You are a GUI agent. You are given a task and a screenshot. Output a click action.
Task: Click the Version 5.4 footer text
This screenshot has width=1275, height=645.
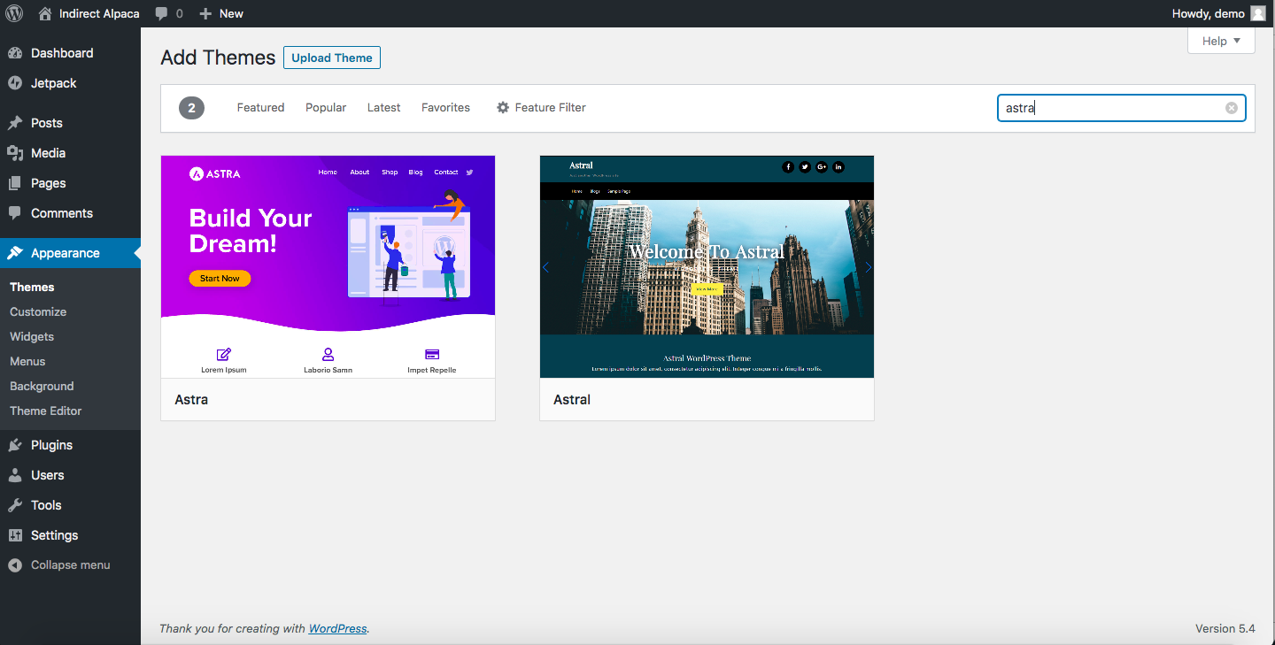point(1225,628)
